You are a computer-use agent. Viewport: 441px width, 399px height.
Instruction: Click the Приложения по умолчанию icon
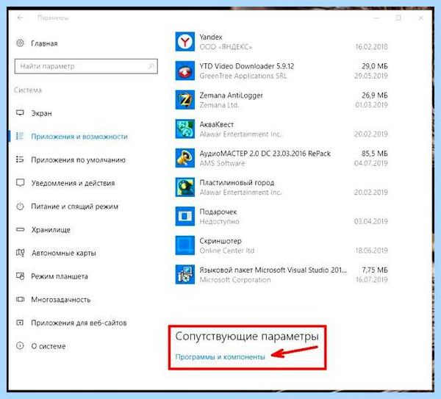pos(20,159)
